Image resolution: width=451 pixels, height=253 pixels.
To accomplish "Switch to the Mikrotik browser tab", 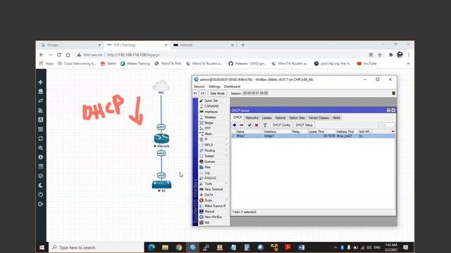I will pyautogui.click(x=203, y=45).
